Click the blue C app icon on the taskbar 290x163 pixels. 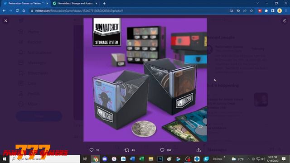(x=206, y=159)
